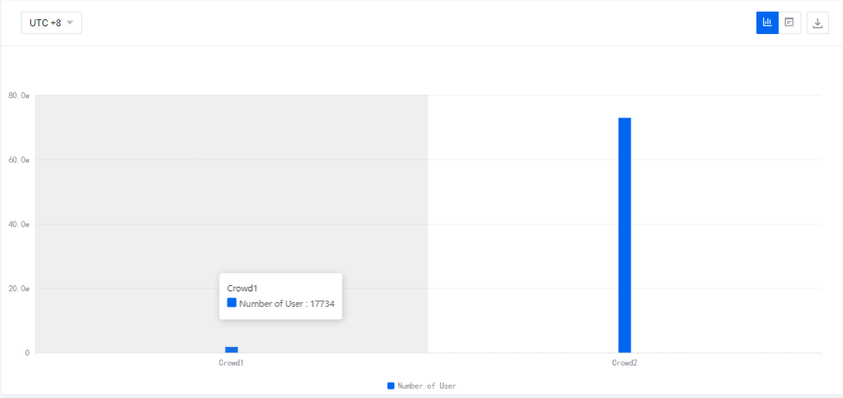The height and width of the screenshot is (398, 843).
Task: Click the tooltip value 17734 text
Action: tap(322, 304)
